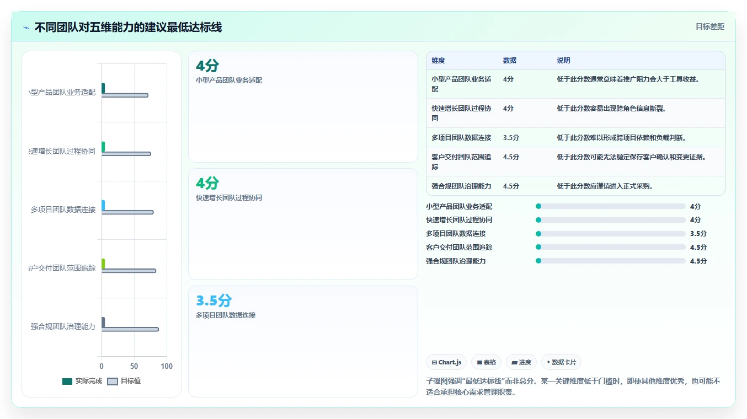Open the 4分 card for 小型产品团队业务适配
747x419 pixels.
tap(303, 106)
